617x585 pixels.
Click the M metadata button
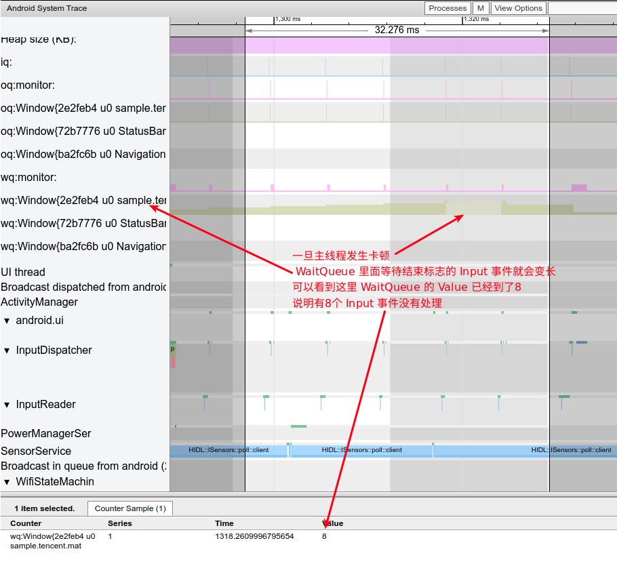pyautogui.click(x=481, y=8)
